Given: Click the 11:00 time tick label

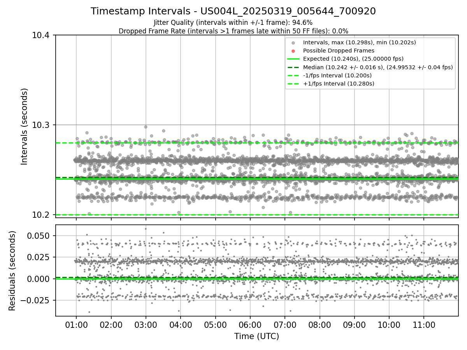Looking at the screenshot, I should click(424, 324).
